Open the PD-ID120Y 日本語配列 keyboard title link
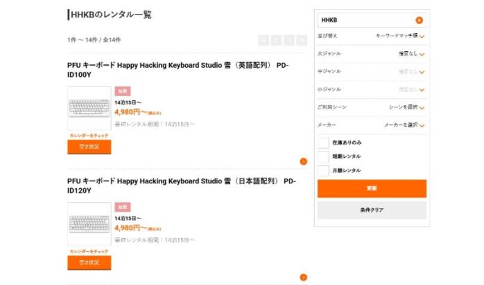The width and height of the screenshot is (484, 285). [x=182, y=186]
